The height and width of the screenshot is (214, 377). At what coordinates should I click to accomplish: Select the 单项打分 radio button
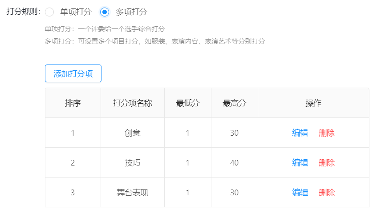tap(49, 12)
